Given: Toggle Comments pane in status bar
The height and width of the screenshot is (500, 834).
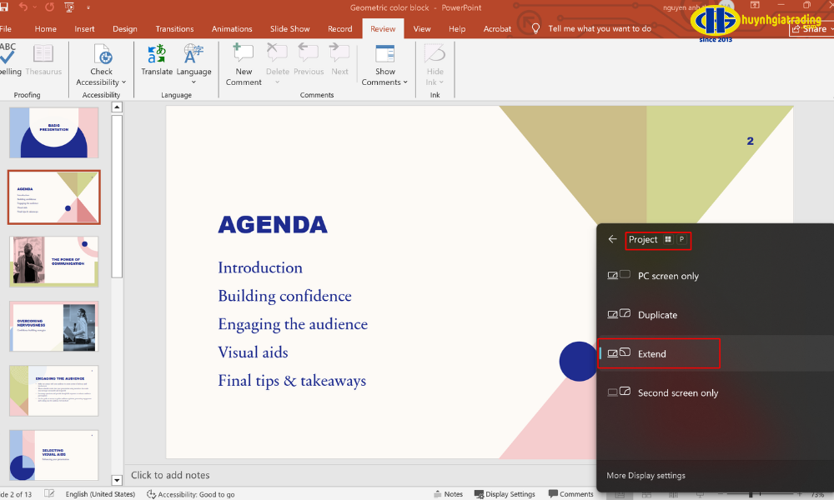Looking at the screenshot, I should [570, 494].
